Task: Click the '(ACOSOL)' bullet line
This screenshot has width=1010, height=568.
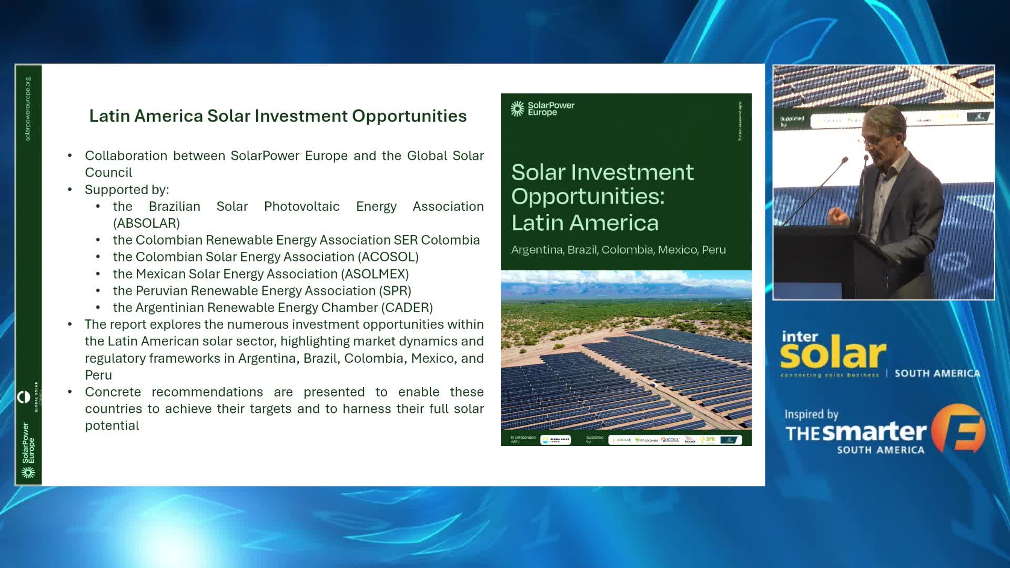Action: click(x=266, y=257)
